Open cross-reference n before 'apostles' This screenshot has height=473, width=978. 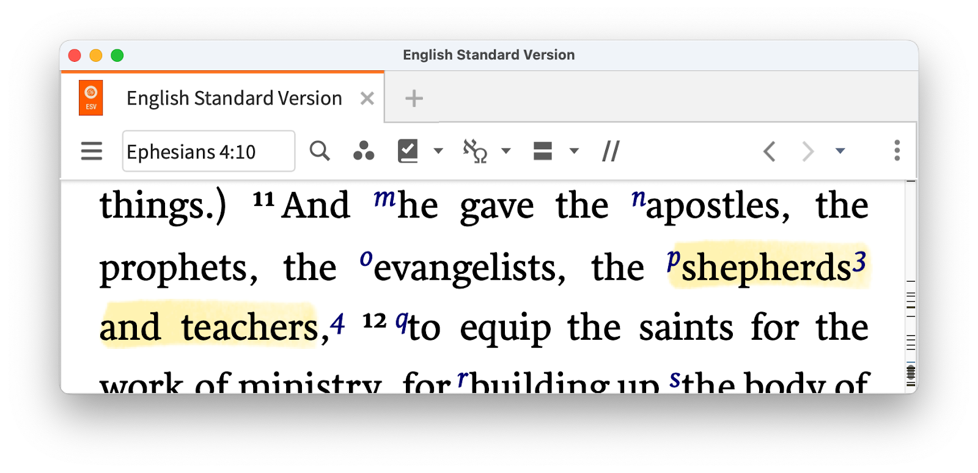coord(639,198)
